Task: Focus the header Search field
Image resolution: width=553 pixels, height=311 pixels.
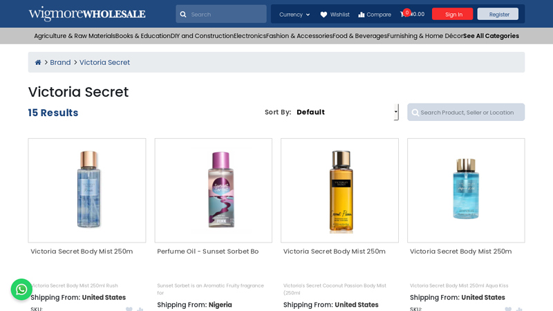Action: [221, 14]
